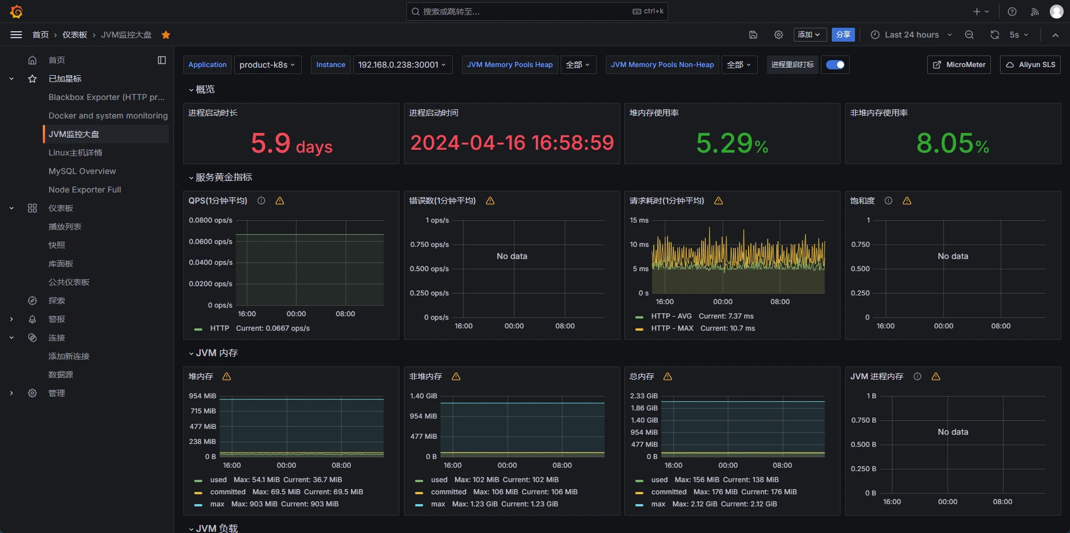Show info icon for 饱和度 panel
1070x533 pixels.
pos(888,201)
